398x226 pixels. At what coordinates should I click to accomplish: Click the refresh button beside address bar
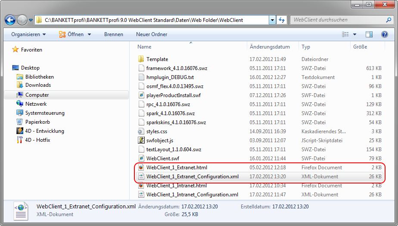tap(282, 20)
